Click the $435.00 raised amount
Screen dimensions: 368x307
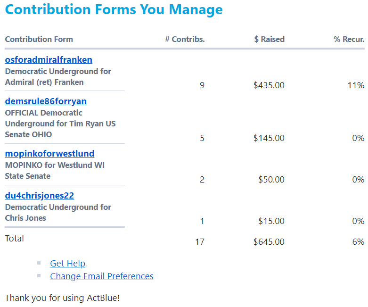pyautogui.click(x=269, y=85)
